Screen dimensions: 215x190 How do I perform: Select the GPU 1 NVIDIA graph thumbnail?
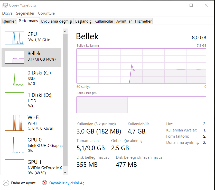point(14,167)
